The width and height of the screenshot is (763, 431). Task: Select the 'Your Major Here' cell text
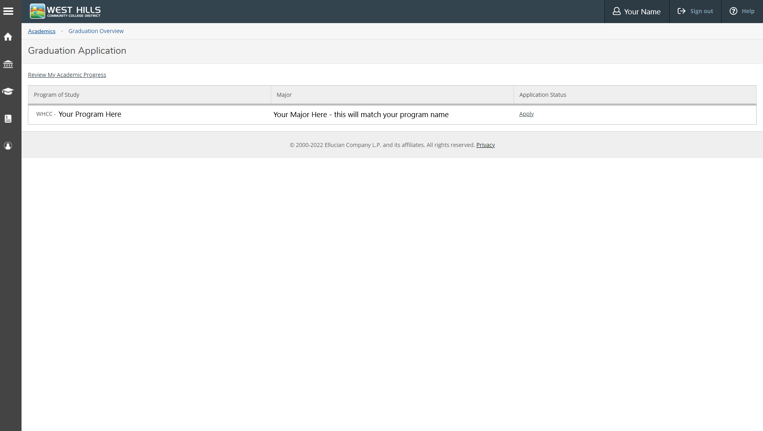(x=361, y=115)
